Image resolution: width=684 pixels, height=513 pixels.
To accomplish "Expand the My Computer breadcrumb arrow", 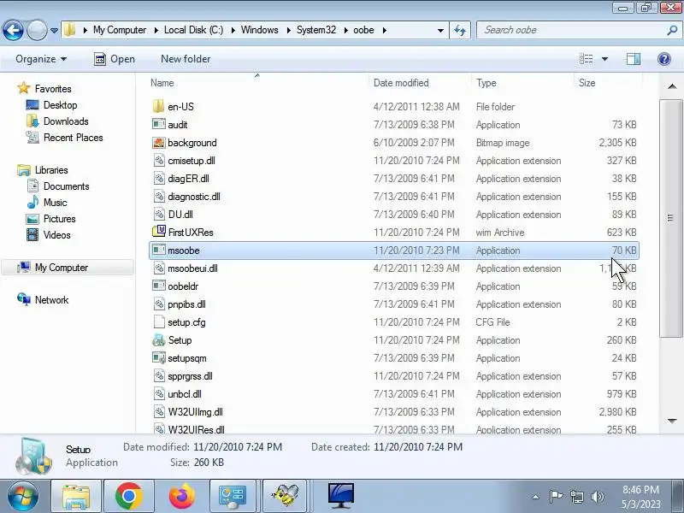I will [156, 30].
